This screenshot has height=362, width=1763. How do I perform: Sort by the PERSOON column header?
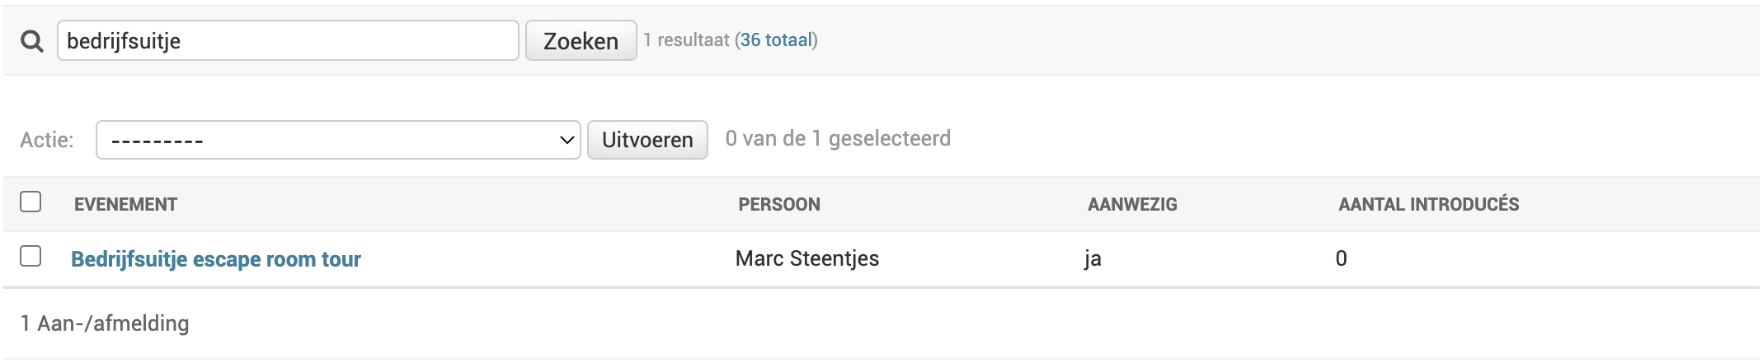[x=778, y=205]
